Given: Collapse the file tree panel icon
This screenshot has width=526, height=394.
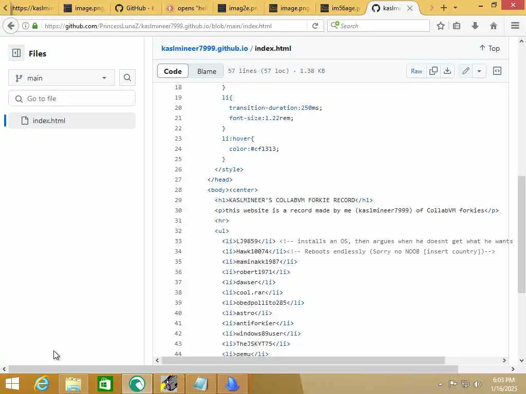Looking at the screenshot, I should click(16, 53).
